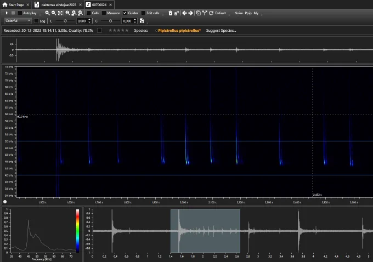The image size is (373, 262).
Task: Toggle the Autoplay checkbox
Action: [20, 13]
